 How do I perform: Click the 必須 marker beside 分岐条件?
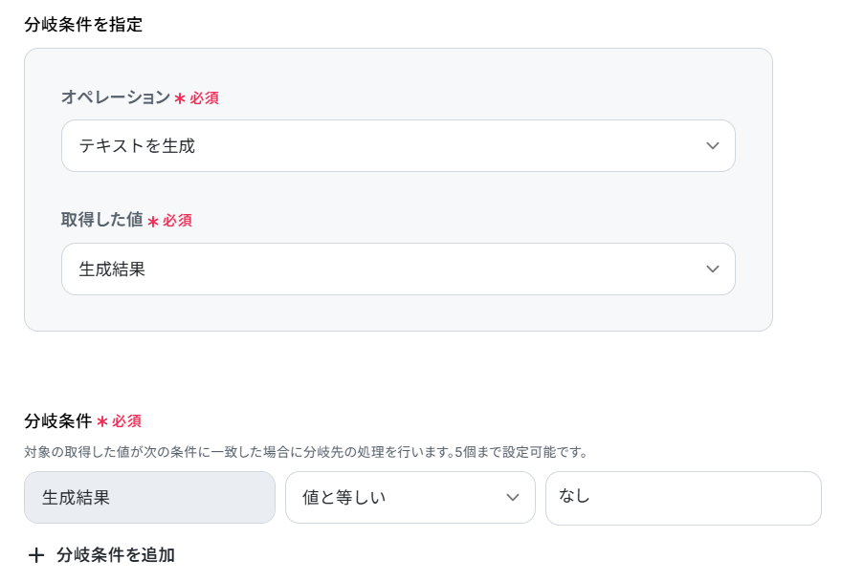tap(126, 421)
